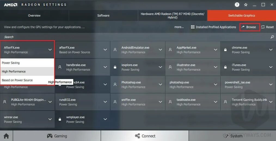
Task: Expand the afterFX.exe Based on Power Source dropdown
Action: pos(105,50)
